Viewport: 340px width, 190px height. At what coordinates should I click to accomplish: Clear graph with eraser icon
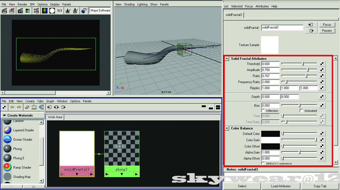[x=27, y=107]
